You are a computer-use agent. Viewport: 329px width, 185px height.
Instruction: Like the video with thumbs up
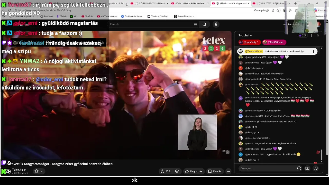pyautogui.click(x=166, y=171)
